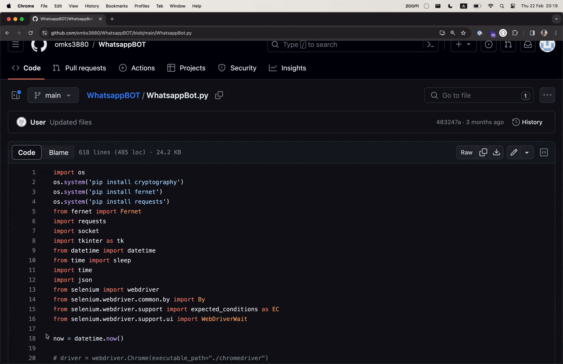Focus Go to file input

click(479, 95)
